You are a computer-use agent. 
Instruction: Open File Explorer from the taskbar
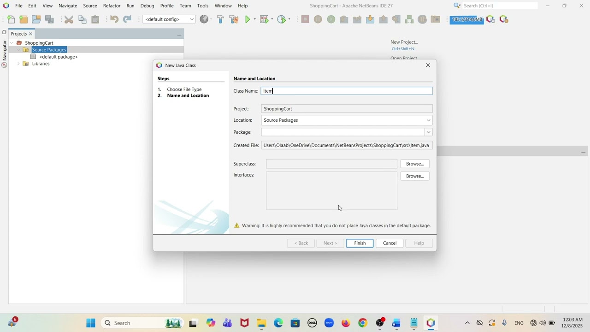click(261, 323)
